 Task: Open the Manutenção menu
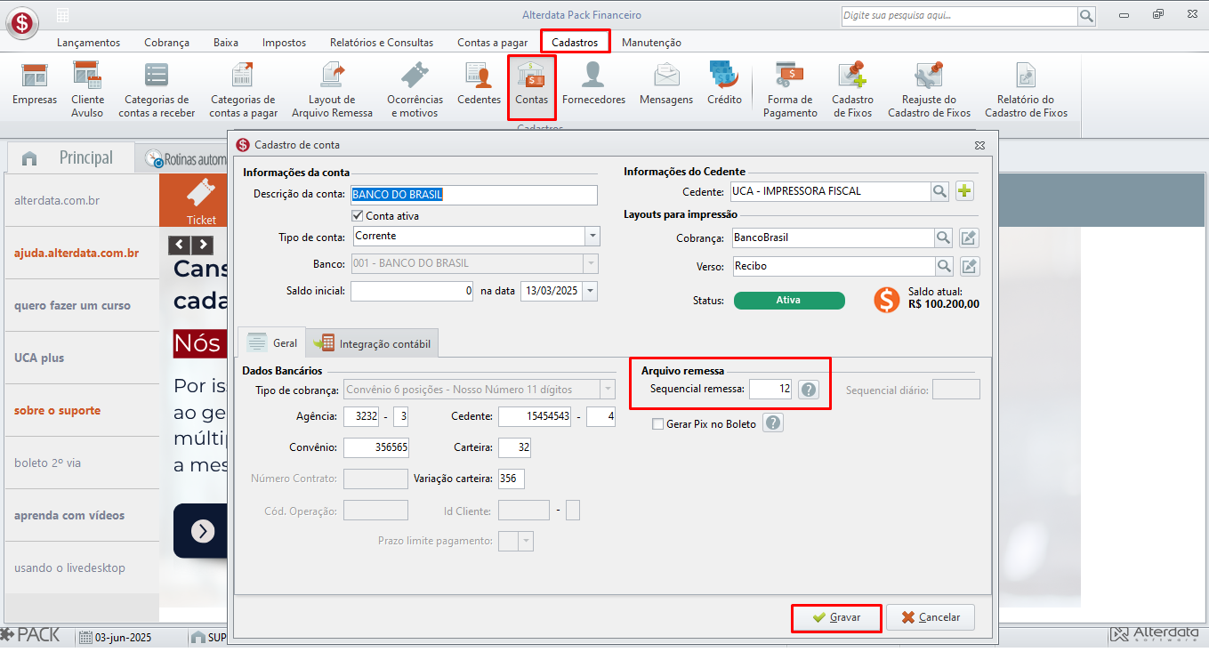[651, 42]
